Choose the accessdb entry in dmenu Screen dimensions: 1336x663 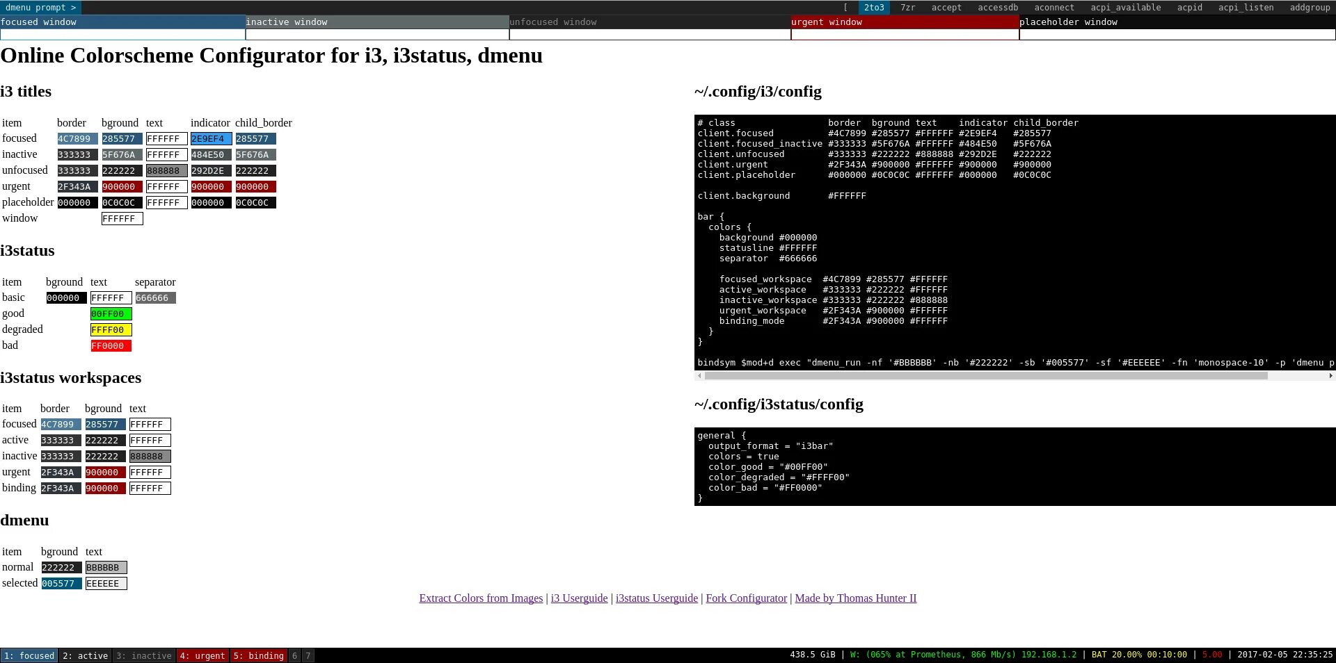998,8
